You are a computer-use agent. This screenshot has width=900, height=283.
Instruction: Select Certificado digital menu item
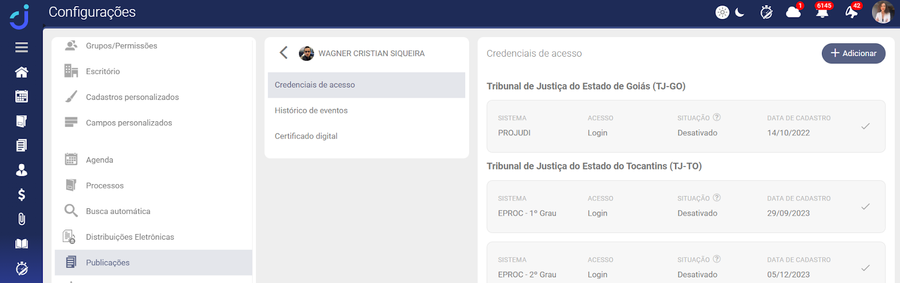click(306, 136)
